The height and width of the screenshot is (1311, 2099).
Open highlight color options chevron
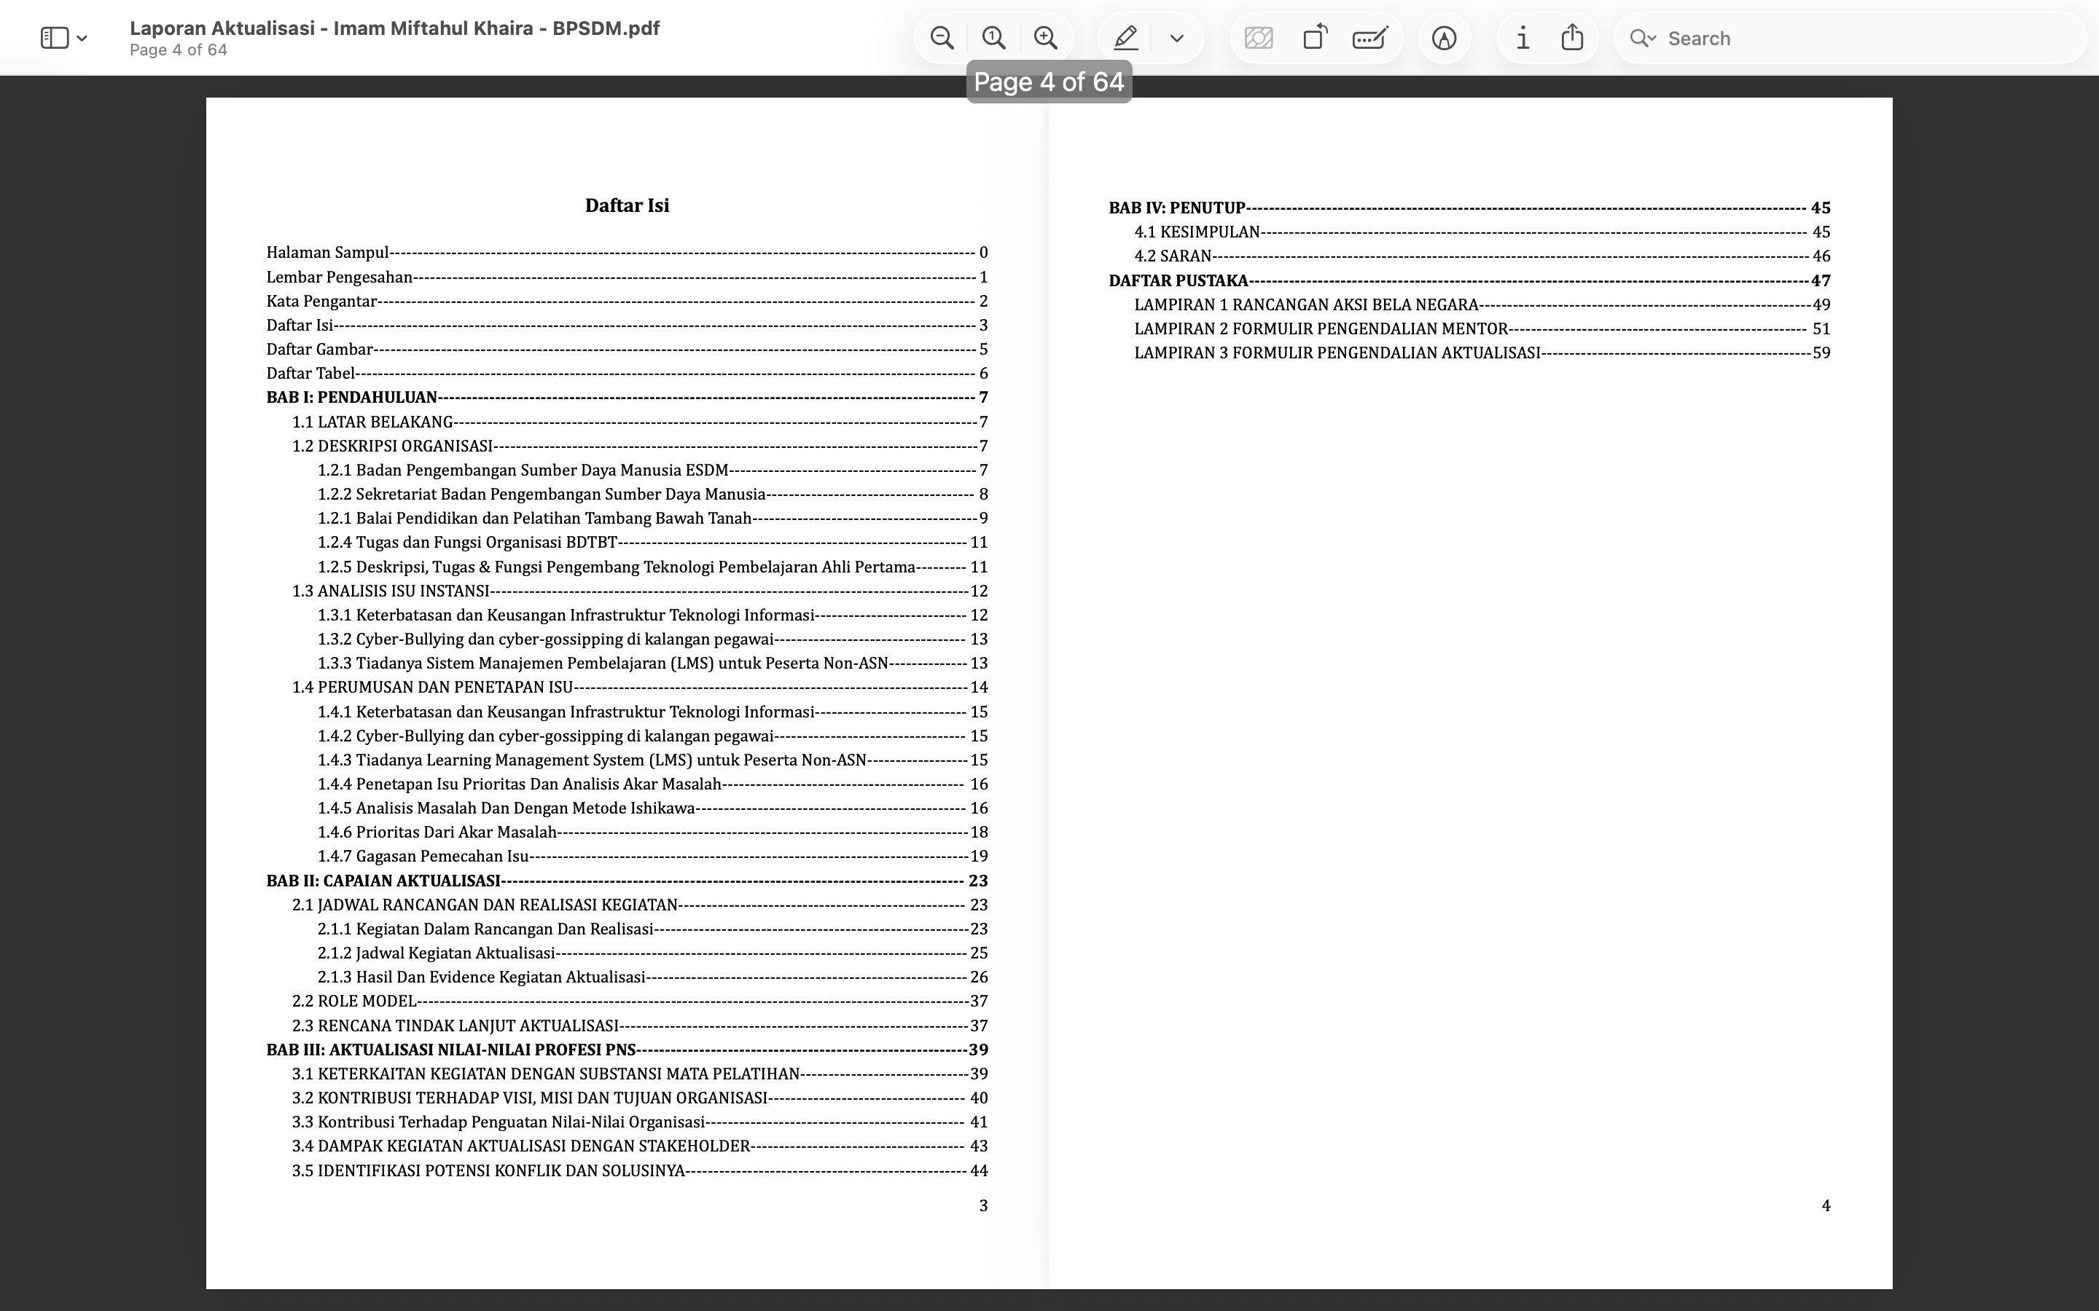tap(1177, 38)
